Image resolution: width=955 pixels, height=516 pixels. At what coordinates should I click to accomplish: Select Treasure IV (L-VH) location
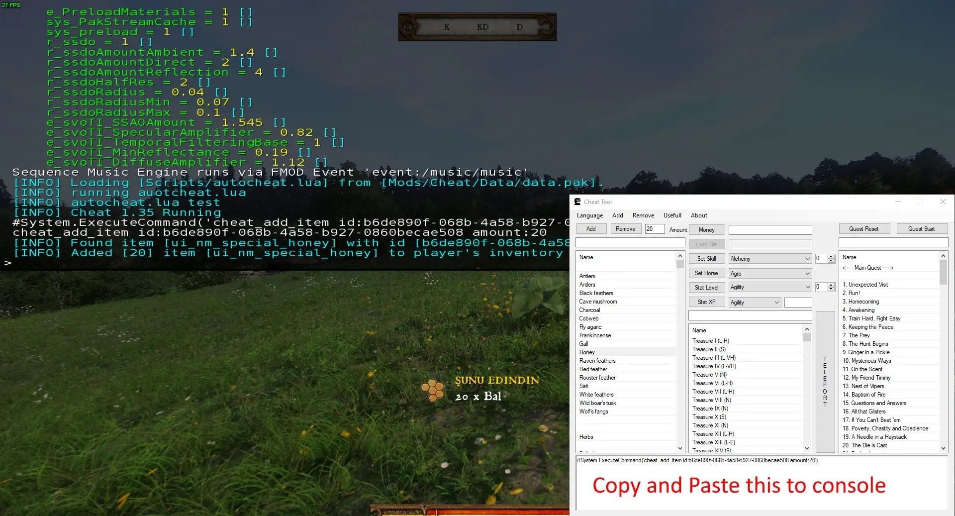746,366
